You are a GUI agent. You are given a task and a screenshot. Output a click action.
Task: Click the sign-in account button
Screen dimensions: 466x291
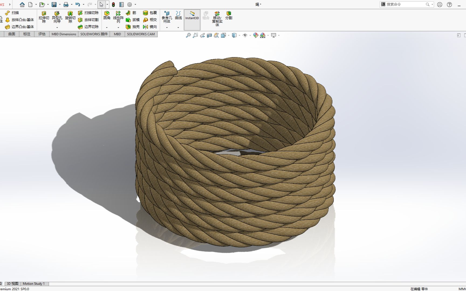pyautogui.click(x=440, y=4)
